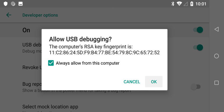Uncheck Always allow from this computer
The image size is (224, 112).
(x=51, y=63)
